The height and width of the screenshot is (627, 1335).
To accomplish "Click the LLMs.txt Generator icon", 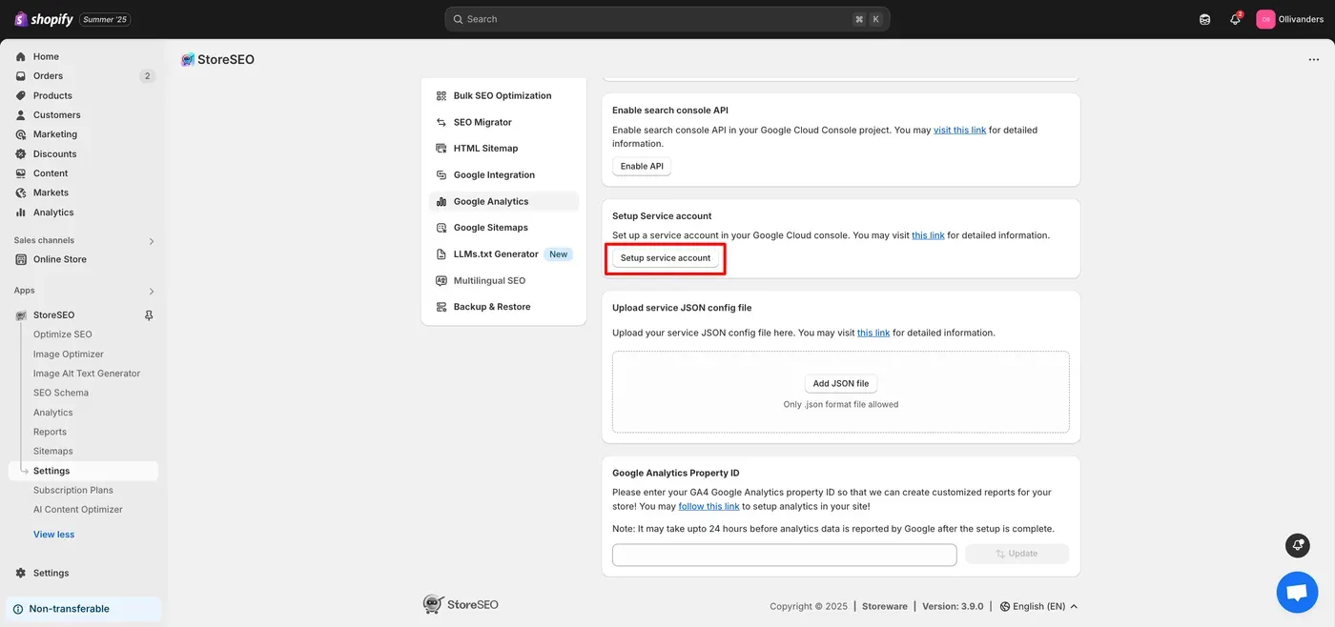I will pyautogui.click(x=442, y=254).
